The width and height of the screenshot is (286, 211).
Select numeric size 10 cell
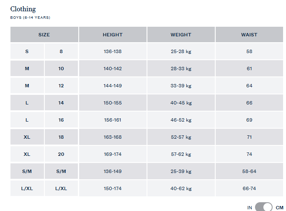click(61, 69)
